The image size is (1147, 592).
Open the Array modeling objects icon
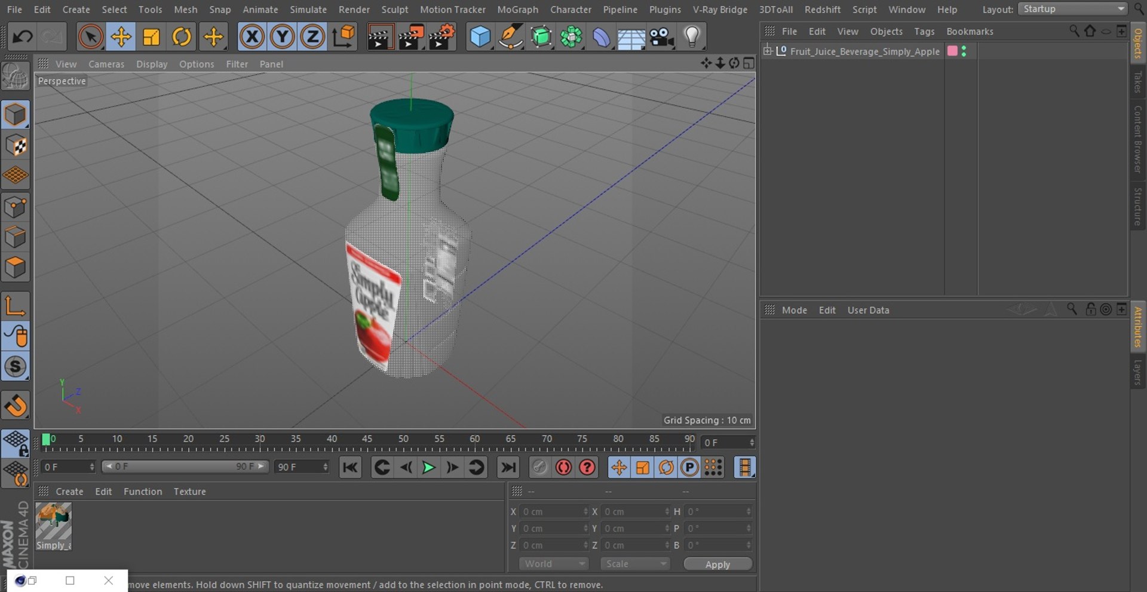pos(571,37)
